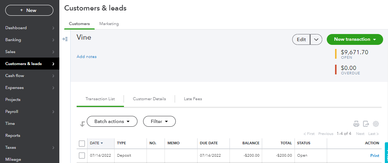Collapse the customer list panel icon
The width and height of the screenshot is (388, 163).
pyautogui.click(x=65, y=39)
